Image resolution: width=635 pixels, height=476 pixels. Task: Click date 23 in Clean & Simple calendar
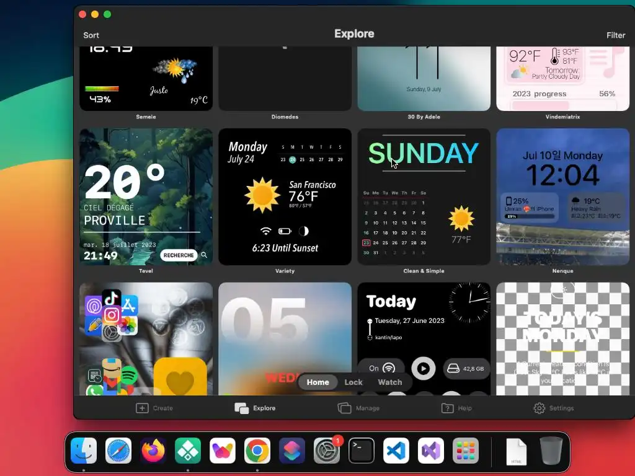point(366,243)
